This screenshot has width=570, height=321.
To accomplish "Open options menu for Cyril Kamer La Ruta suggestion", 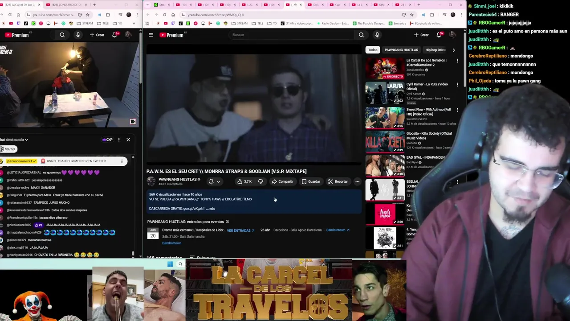I will click(457, 85).
